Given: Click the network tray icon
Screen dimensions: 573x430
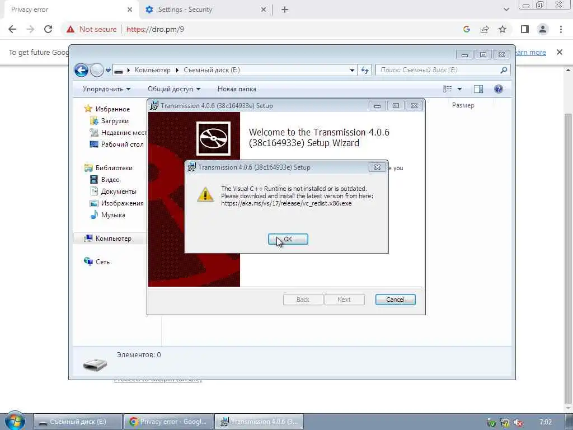Looking at the screenshot, I should (x=505, y=422).
